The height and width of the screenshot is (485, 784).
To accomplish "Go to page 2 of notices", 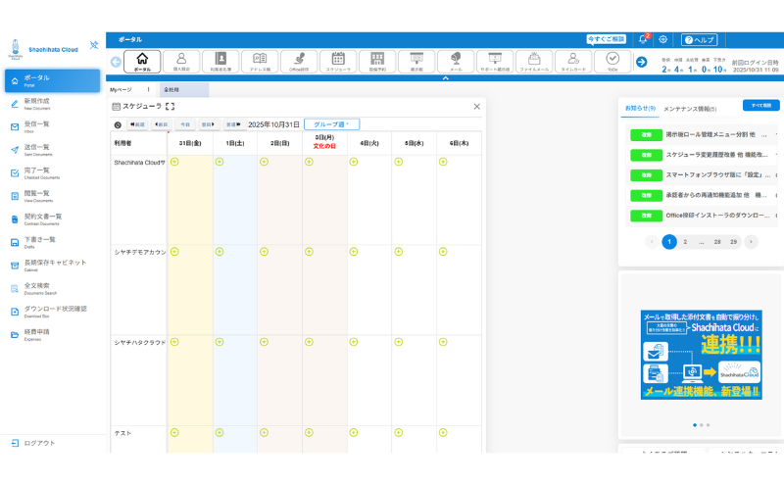I will click(685, 241).
